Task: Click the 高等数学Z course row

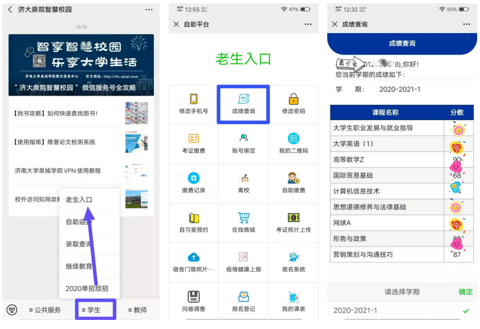Action: pyautogui.click(x=402, y=159)
